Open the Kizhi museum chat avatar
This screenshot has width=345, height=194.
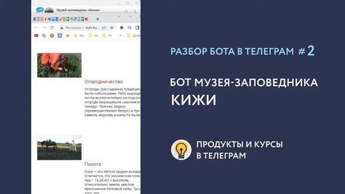[x=49, y=10]
